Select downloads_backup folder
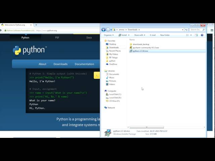The height and width of the screenshot is (161, 215). point(139,44)
